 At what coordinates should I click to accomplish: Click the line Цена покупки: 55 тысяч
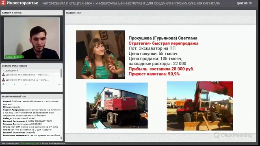tap(154, 54)
